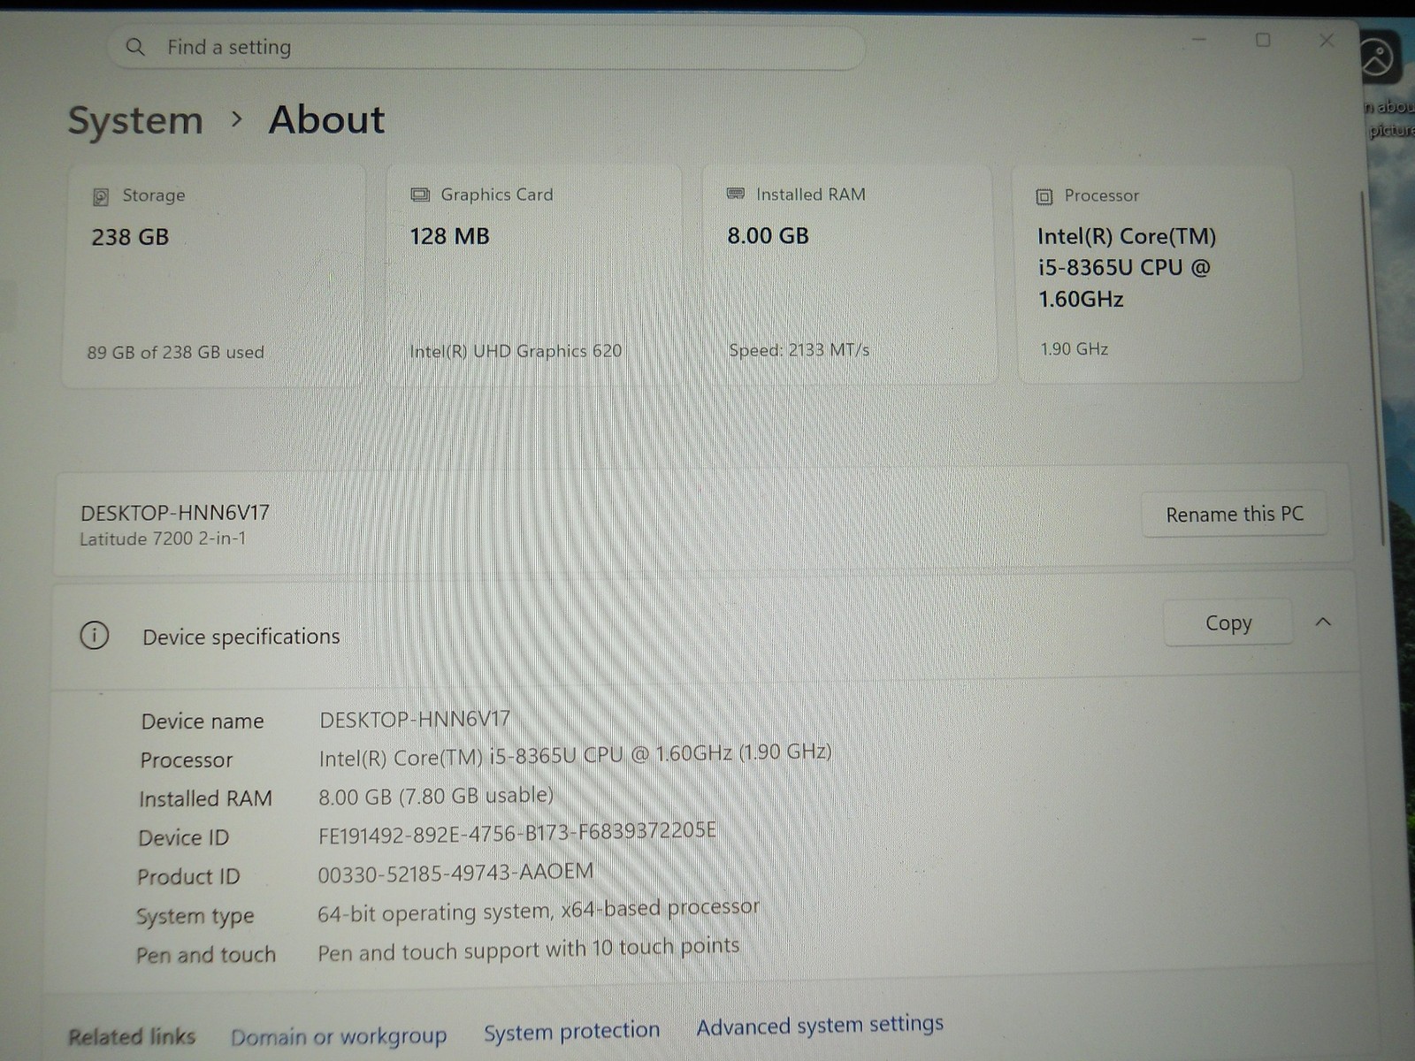Minimize the Settings window

tap(1199, 40)
